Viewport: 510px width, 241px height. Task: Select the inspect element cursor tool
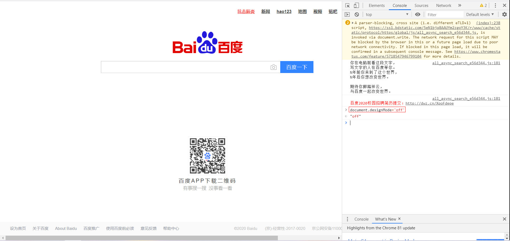click(x=347, y=5)
